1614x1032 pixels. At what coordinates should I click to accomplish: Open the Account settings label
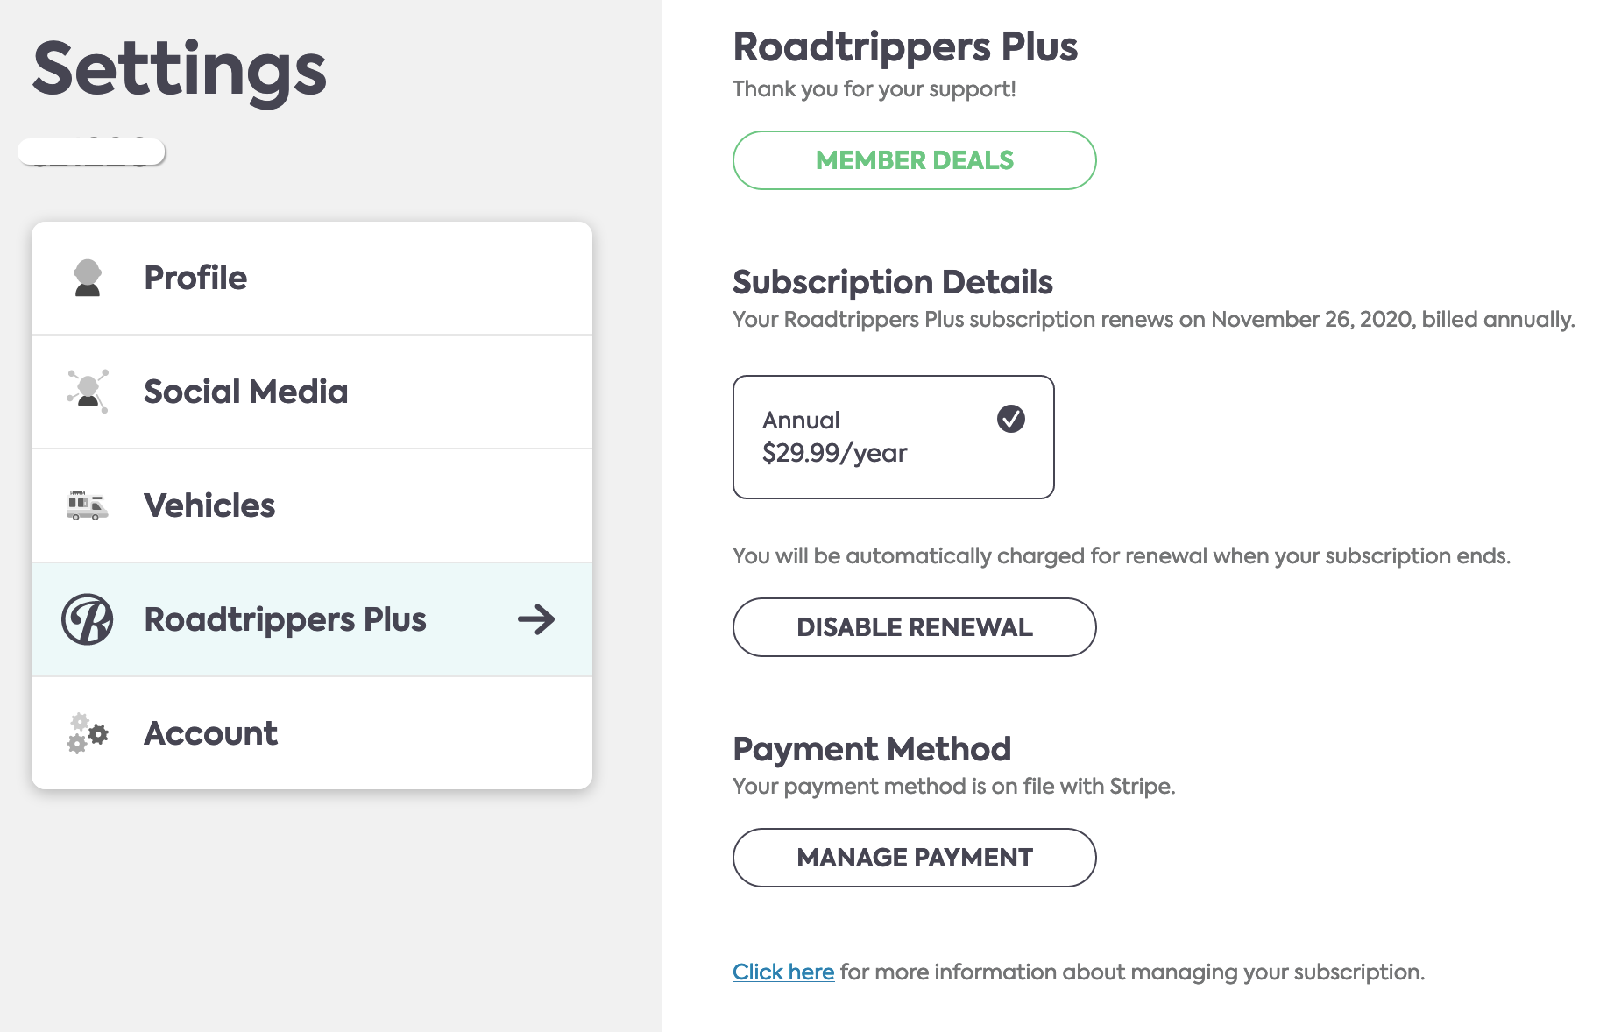coord(211,733)
